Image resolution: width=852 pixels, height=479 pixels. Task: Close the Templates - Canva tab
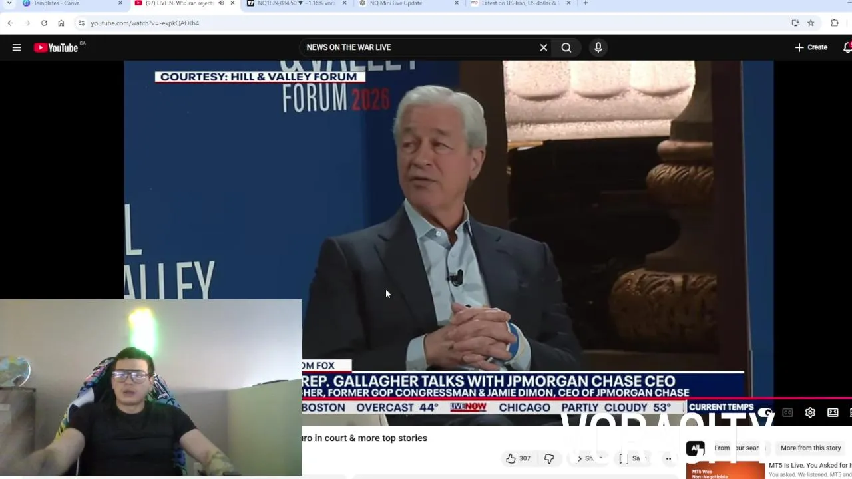coord(120,3)
